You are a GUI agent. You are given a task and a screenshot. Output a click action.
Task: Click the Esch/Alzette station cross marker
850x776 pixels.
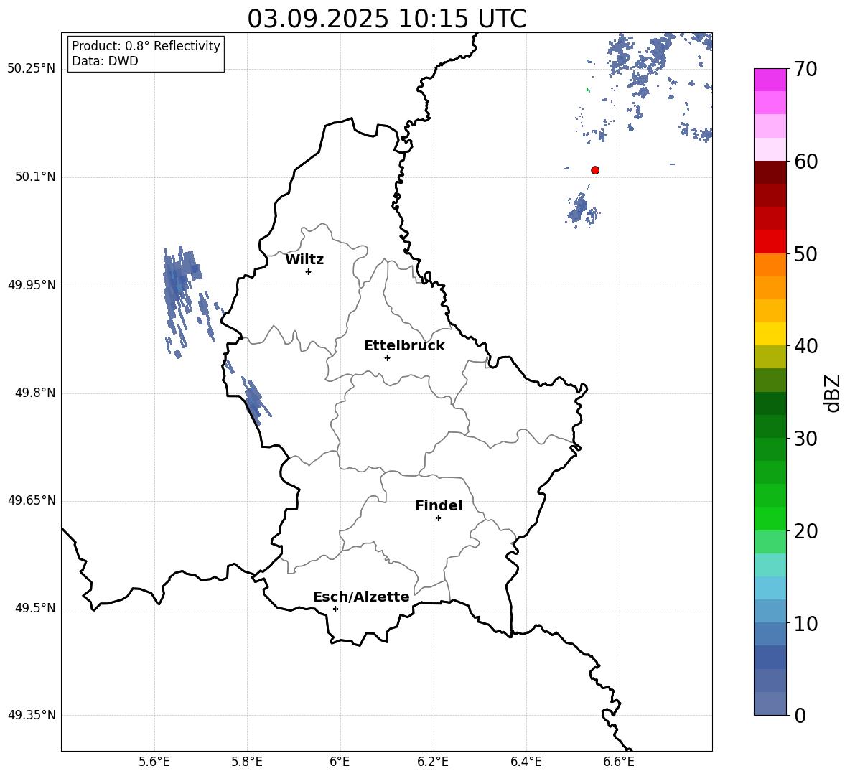(x=335, y=609)
